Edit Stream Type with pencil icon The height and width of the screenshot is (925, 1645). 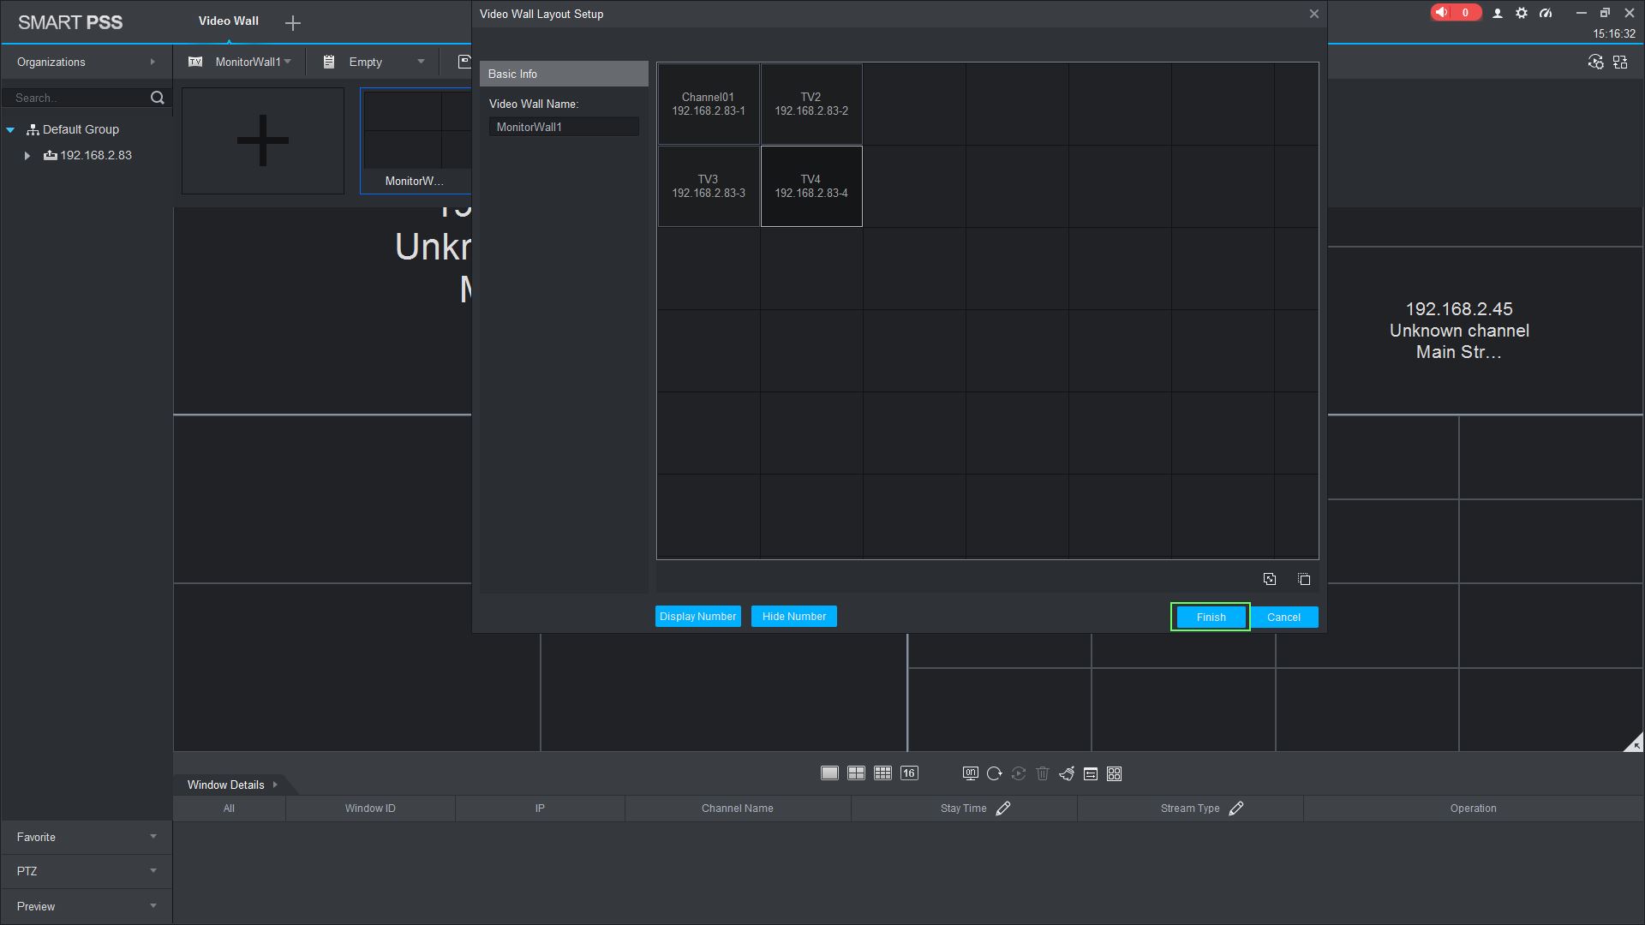[x=1236, y=809]
